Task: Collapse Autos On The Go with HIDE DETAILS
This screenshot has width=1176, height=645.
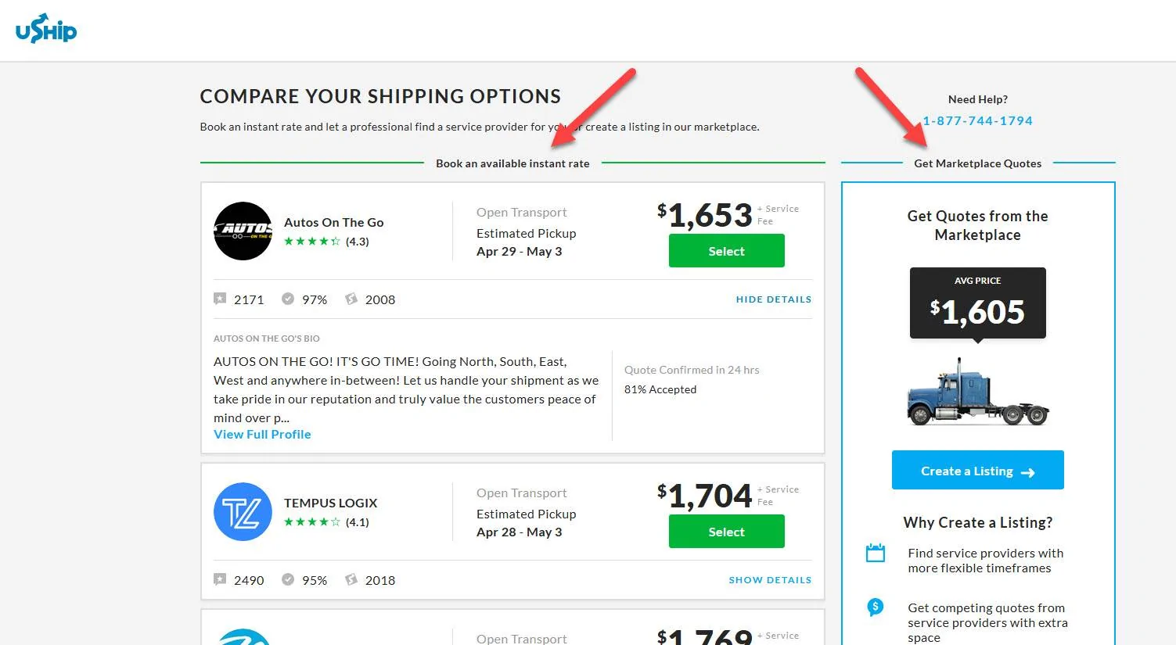Action: [774, 299]
